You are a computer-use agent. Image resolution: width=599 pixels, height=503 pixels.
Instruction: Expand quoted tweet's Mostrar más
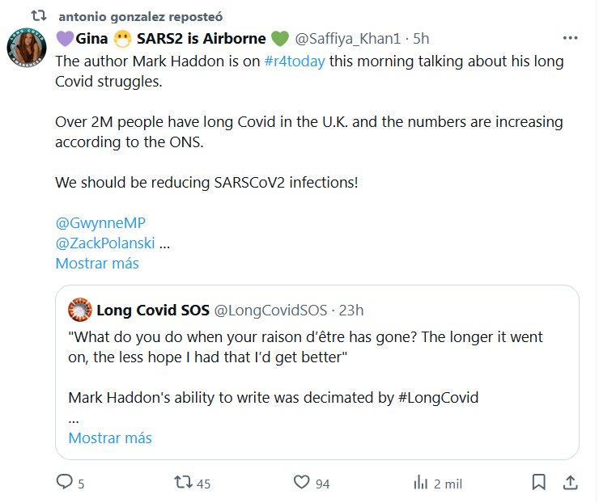pyautogui.click(x=110, y=438)
